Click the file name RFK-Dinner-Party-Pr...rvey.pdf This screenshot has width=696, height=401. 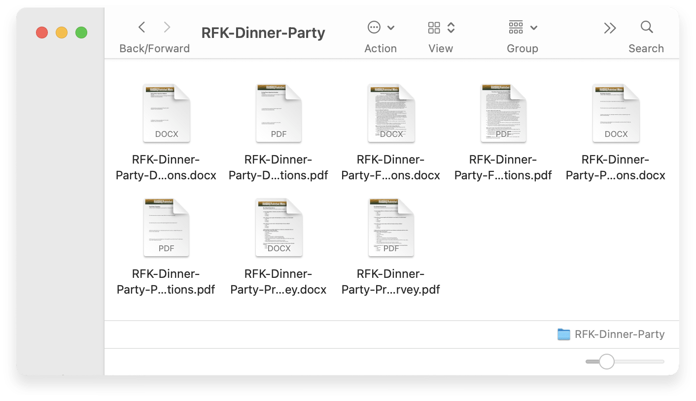(391, 282)
